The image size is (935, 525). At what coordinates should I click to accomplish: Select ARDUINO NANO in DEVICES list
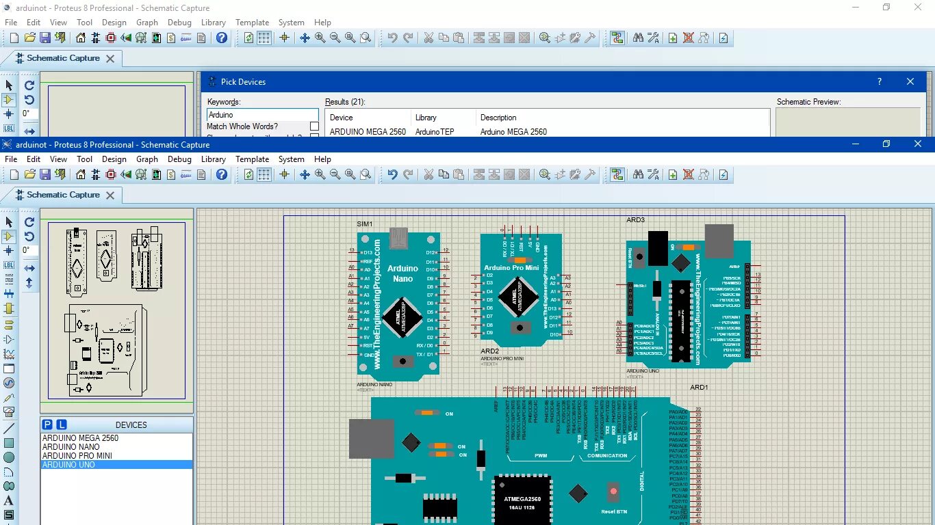[x=116, y=446]
